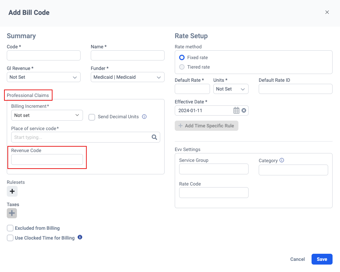This screenshot has width=340, height=272.
Task: Click the search icon in Place of service code
Action: point(154,137)
